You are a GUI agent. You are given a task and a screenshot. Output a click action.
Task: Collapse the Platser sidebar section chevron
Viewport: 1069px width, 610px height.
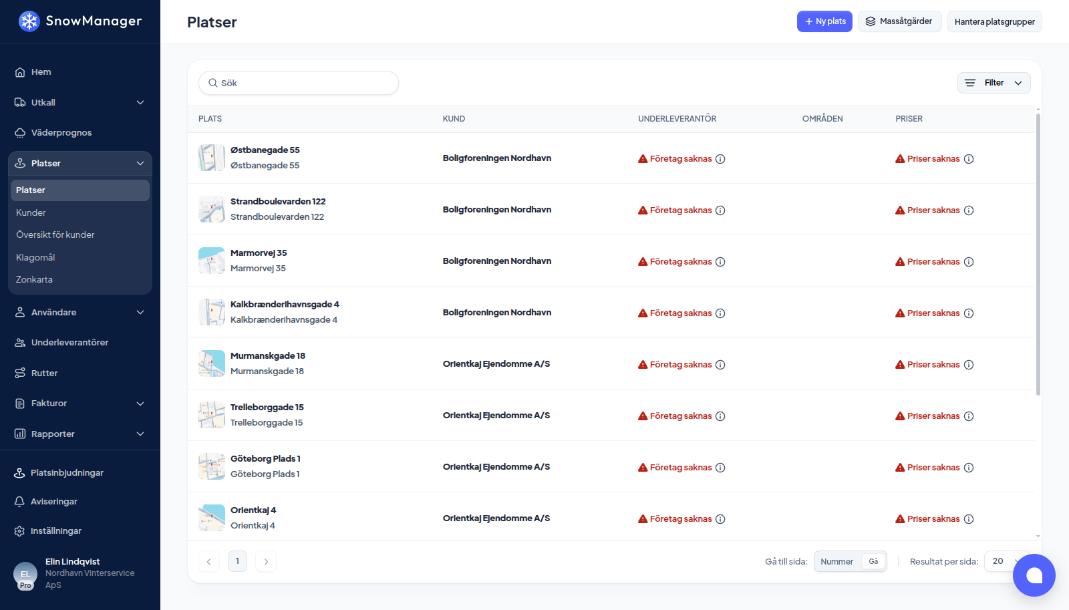(x=140, y=163)
